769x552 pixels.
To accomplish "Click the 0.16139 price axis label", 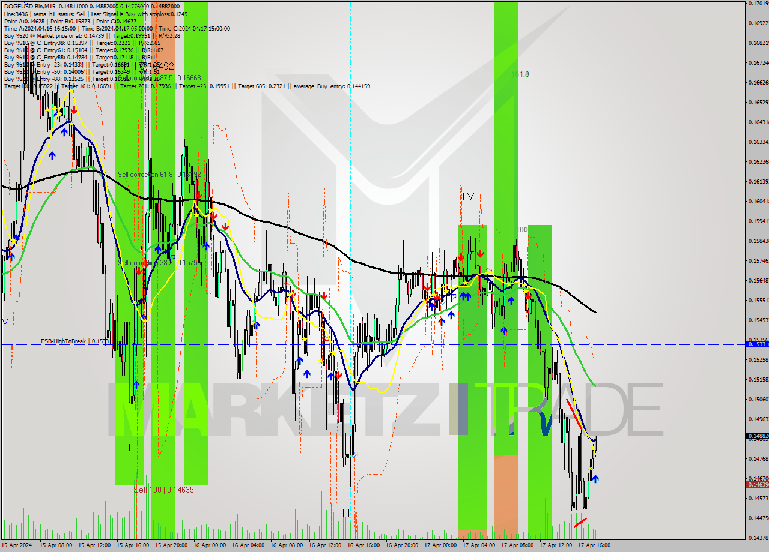I will [x=758, y=181].
